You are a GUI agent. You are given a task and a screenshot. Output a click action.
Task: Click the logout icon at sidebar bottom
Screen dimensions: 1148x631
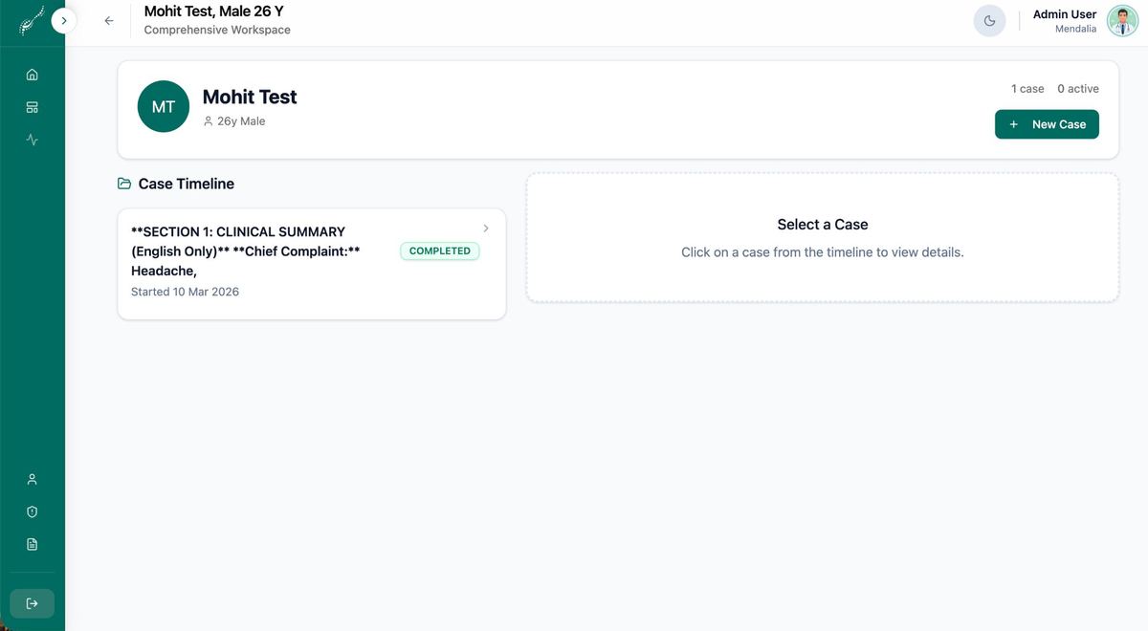(x=32, y=603)
